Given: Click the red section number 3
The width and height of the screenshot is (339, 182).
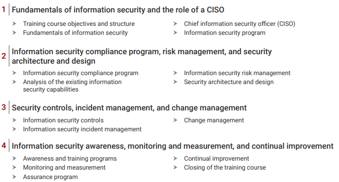Looking at the screenshot, I should 3,107.
